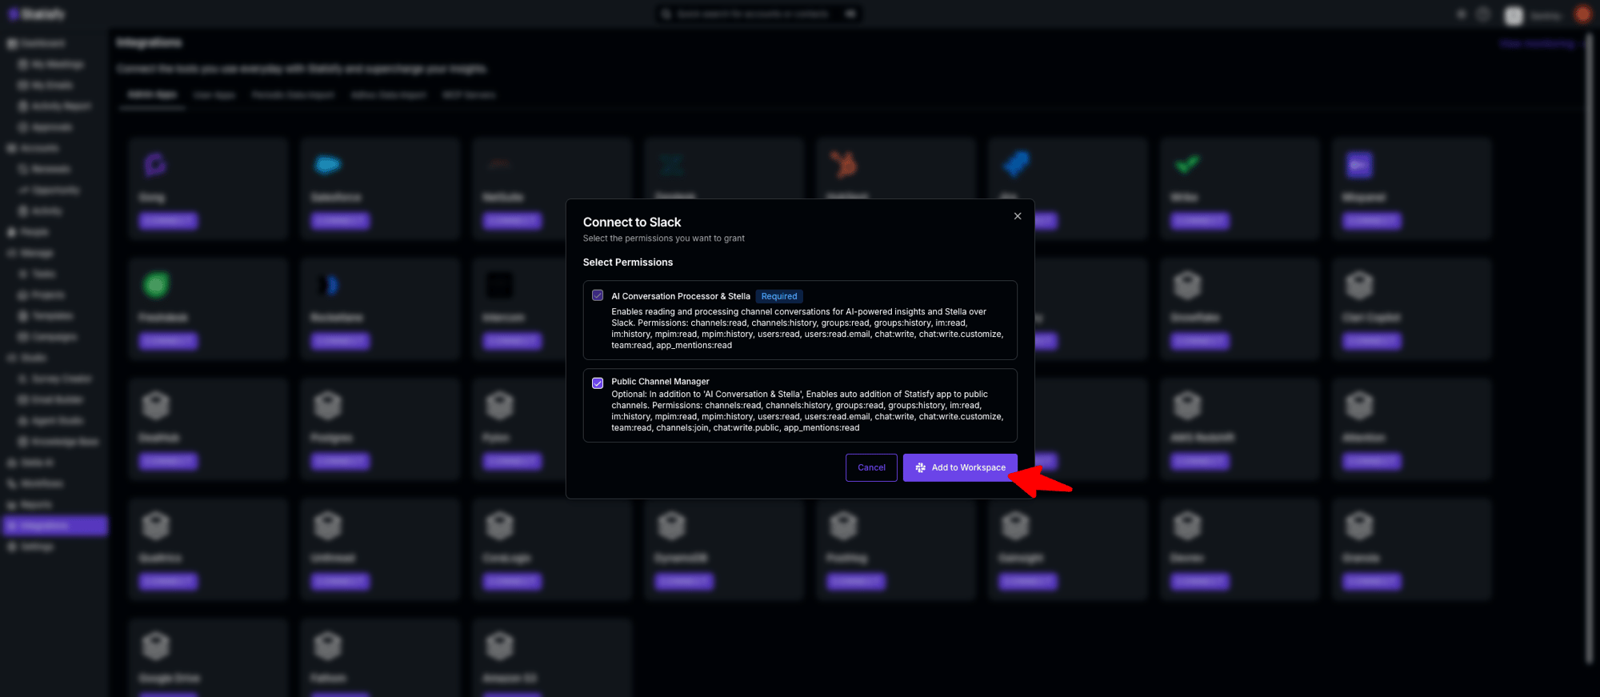The image size is (1600, 697).
Task: Click the page's vertical scrollbar
Action: [1589, 348]
